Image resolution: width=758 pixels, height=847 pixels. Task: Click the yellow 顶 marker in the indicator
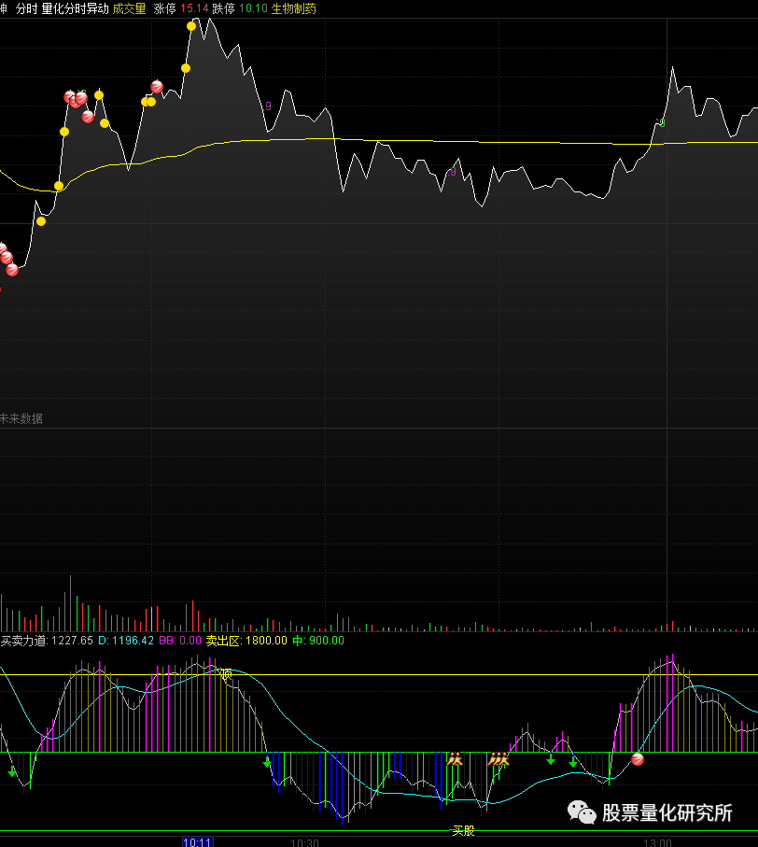coord(226,673)
